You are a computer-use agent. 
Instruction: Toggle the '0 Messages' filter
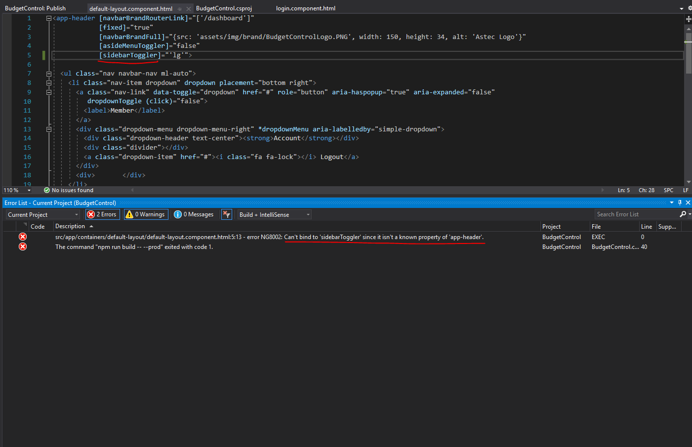(193, 214)
